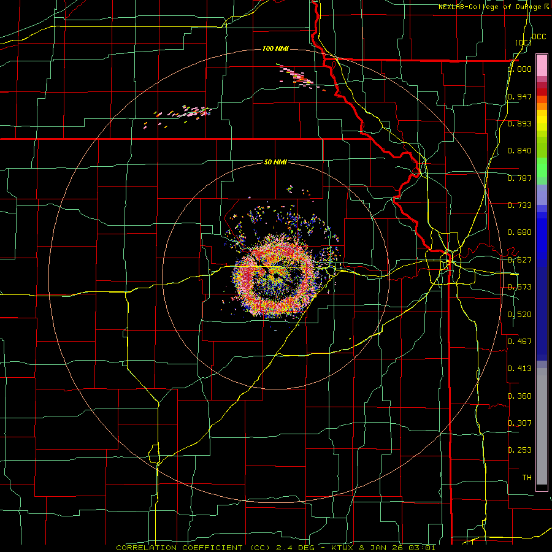Click the 0.787 scale value
The height and width of the screenshot is (552, 552).
519,178
